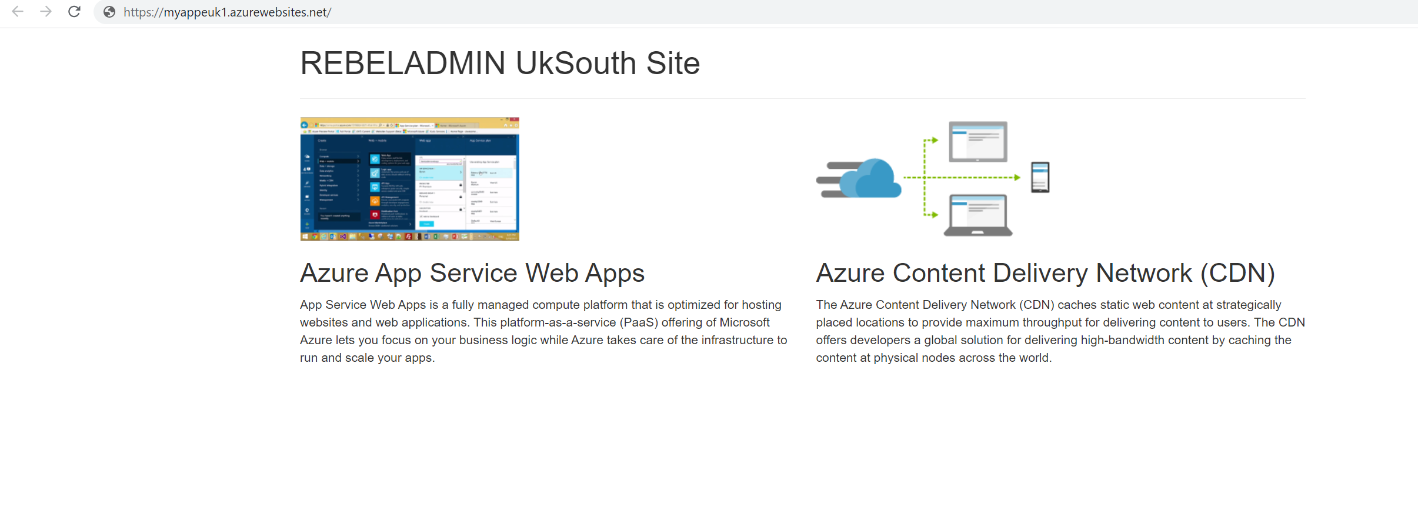1418x513 pixels.
Task: Click the green arrowhead pointing to the monitor
Action: click(x=935, y=140)
